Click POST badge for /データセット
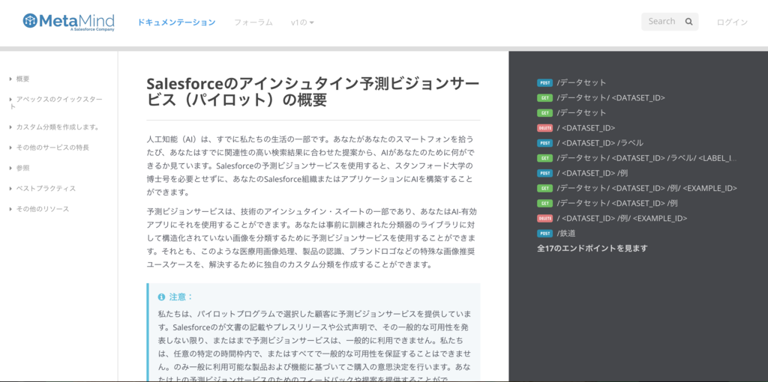Screen dimensions: 768x382 pyautogui.click(x=544, y=82)
